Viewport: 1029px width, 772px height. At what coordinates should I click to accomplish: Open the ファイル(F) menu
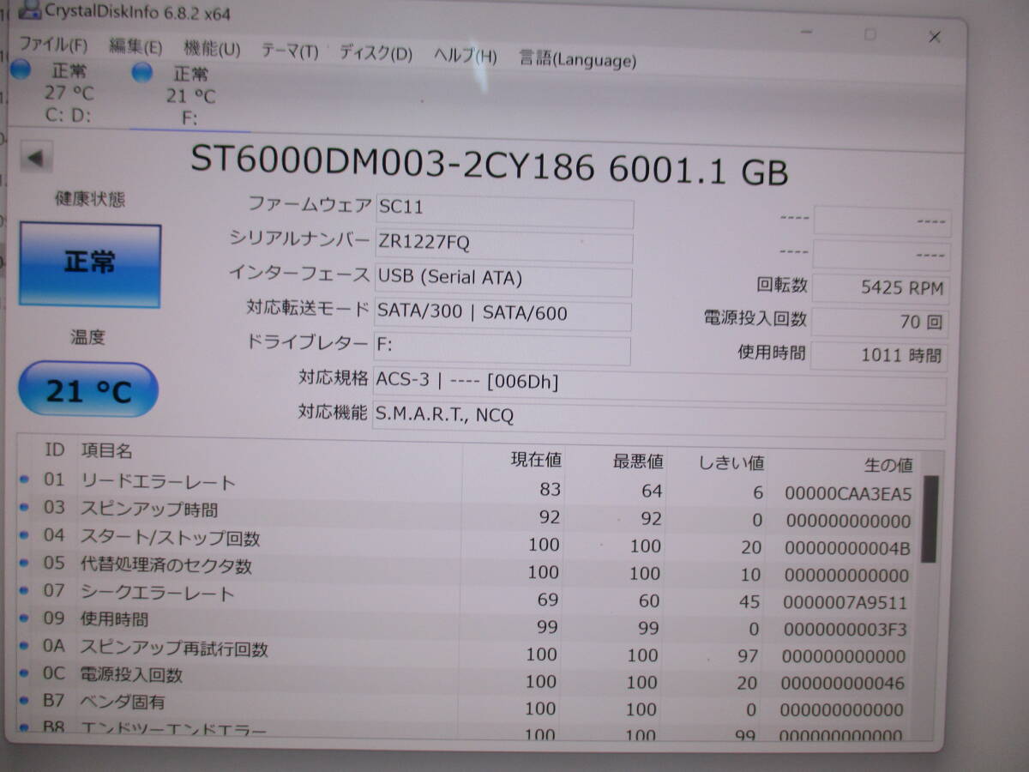(x=53, y=45)
